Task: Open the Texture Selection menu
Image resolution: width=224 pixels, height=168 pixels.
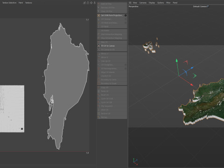Action: [x=9, y=3]
